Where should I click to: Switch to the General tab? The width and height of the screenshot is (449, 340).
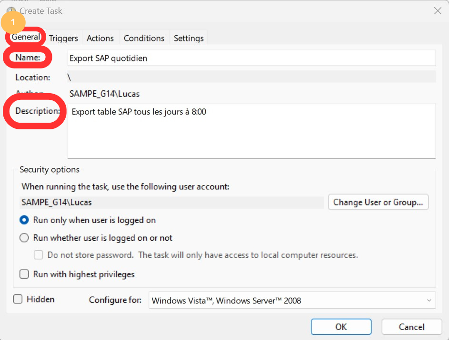[x=26, y=38]
